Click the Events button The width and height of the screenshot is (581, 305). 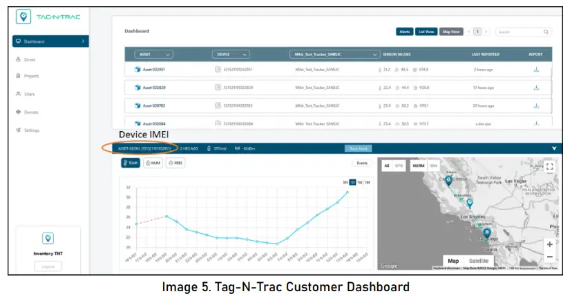tap(362, 164)
